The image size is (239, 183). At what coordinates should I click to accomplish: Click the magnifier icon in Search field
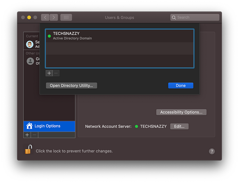(x=174, y=18)
